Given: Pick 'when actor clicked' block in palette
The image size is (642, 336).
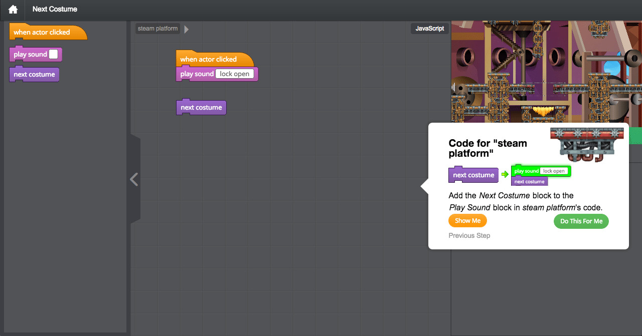Looking at the screenshot, I should (48, 32).
